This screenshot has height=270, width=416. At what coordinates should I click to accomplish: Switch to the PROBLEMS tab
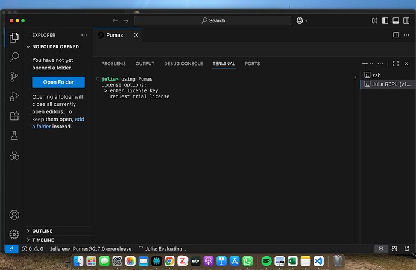(113, 63)
